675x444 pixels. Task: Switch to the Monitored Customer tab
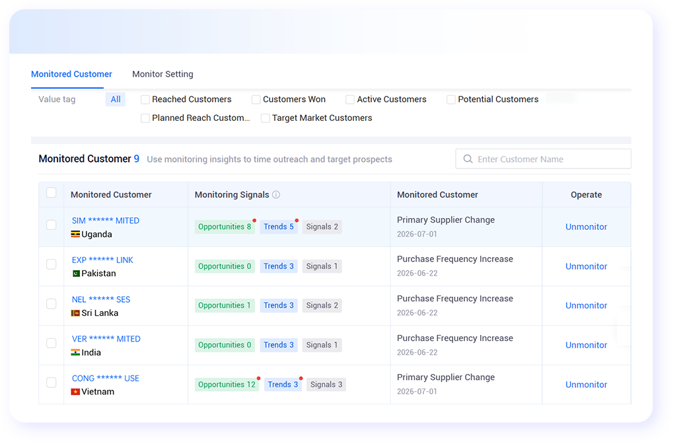click(x=71, y=74)
